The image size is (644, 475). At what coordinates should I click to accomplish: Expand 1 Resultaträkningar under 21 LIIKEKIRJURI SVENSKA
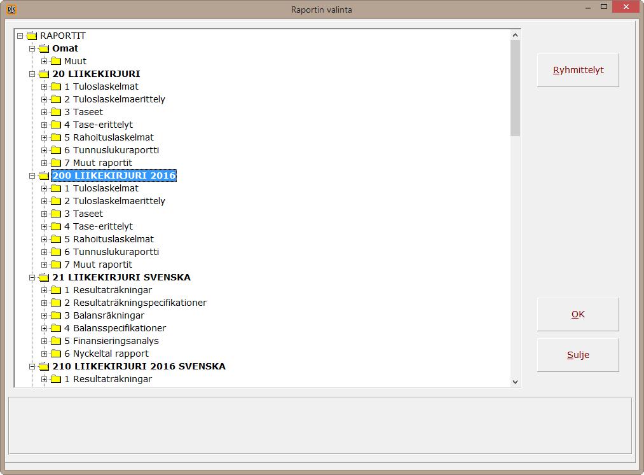[x=44, y=291]
